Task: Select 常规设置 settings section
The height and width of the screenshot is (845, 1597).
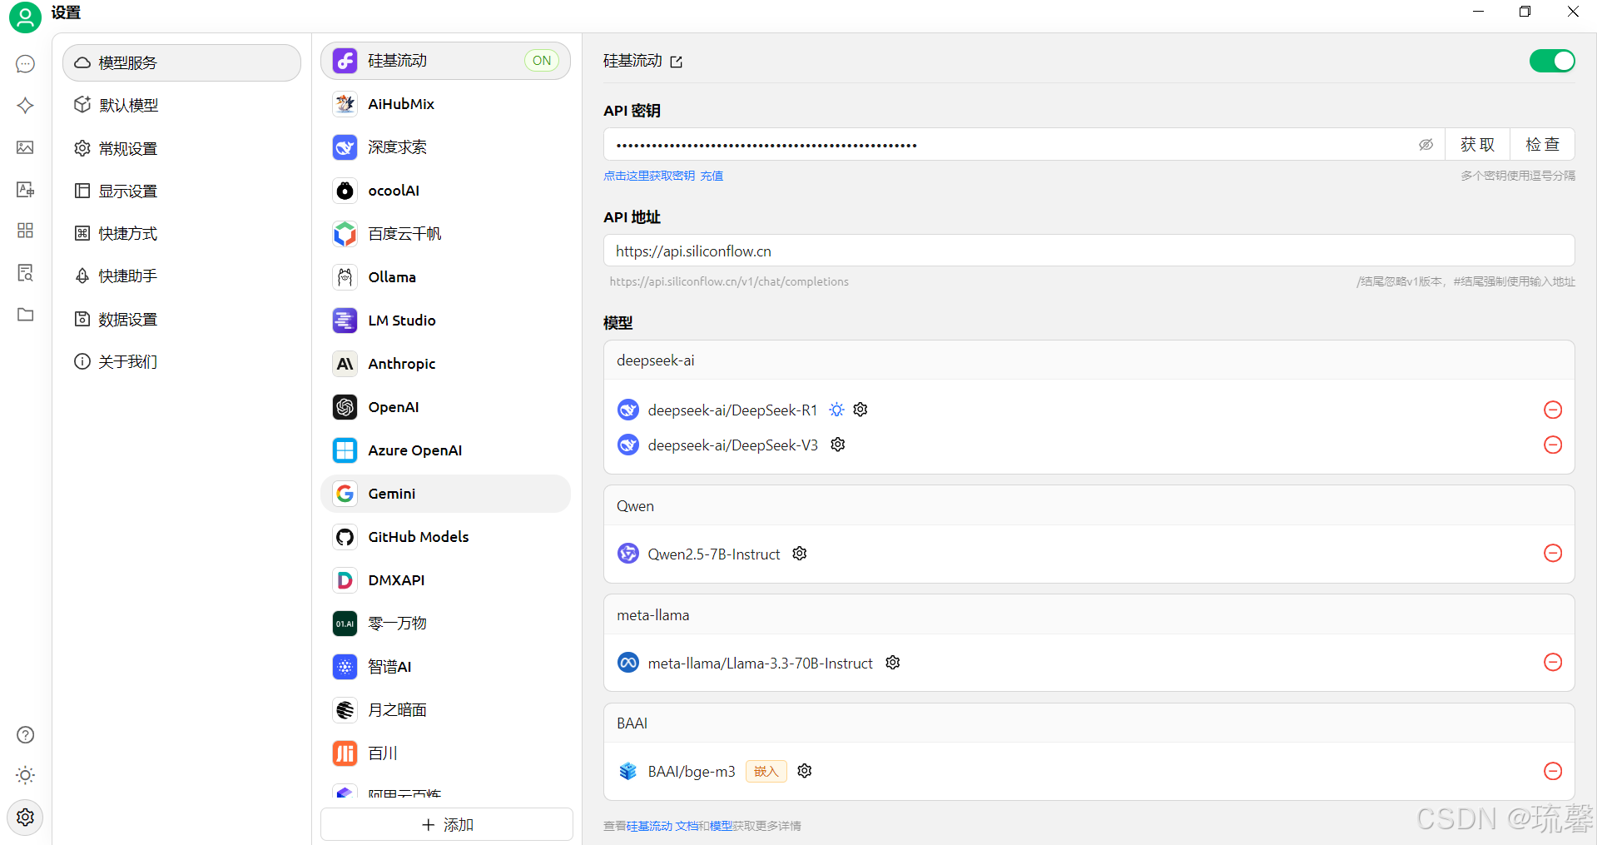Action: click(x=181, y=148)
